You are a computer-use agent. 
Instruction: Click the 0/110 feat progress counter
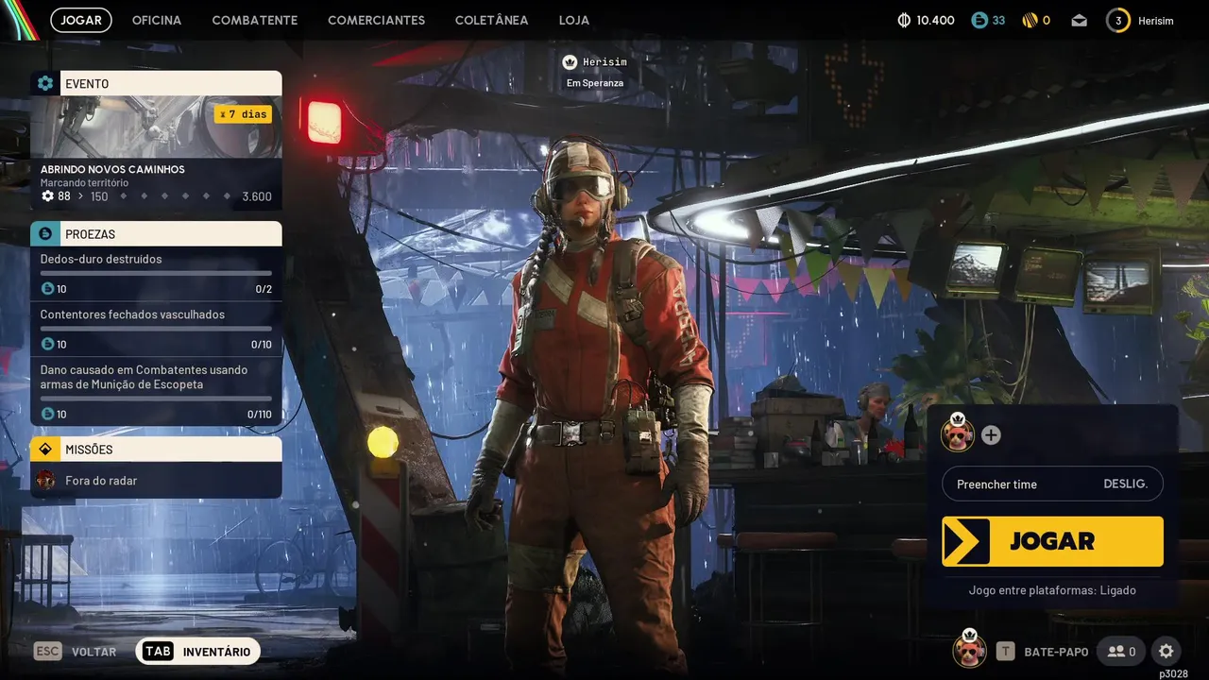[259, 414]
